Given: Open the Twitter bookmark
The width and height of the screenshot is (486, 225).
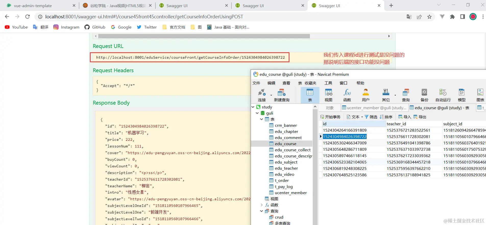Looking at the screenshot, I should pos(147,27).
